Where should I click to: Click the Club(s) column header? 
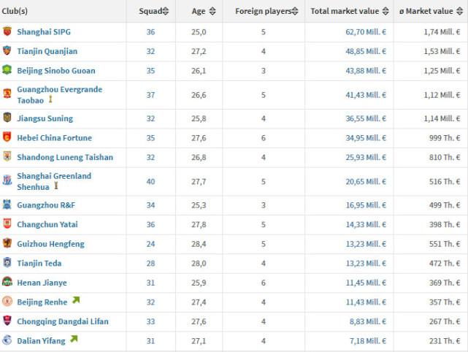[15, 11]
